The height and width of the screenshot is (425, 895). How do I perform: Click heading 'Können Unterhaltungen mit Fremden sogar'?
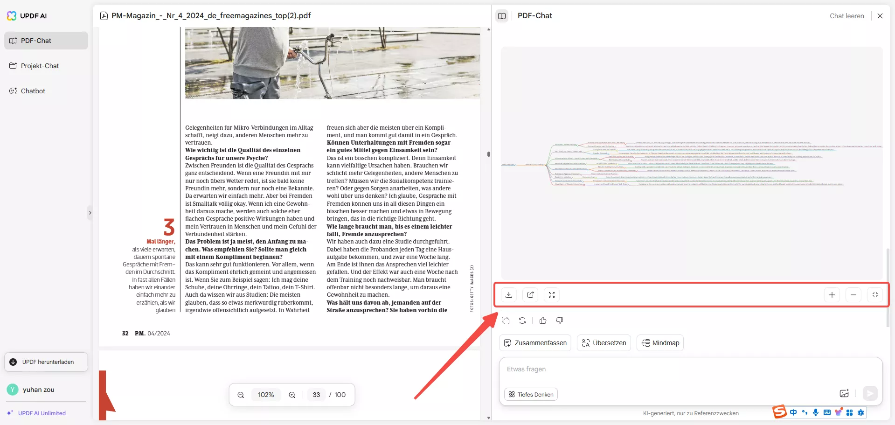389,143
